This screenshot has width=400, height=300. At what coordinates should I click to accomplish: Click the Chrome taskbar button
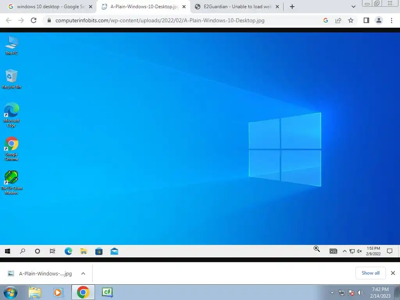pos(83,292)
